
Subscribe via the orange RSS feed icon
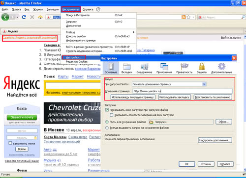(184, 17)
